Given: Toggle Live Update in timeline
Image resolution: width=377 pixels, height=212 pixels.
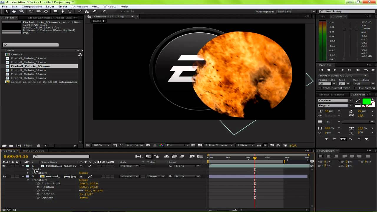Looking at the screenshot, I should [x=149, y=156].
